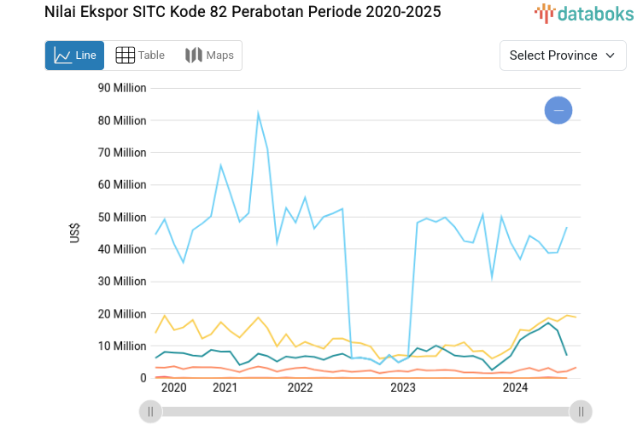Switch to the Table view tab
Screen dimensions: 643x425
(x=140, y=55)
